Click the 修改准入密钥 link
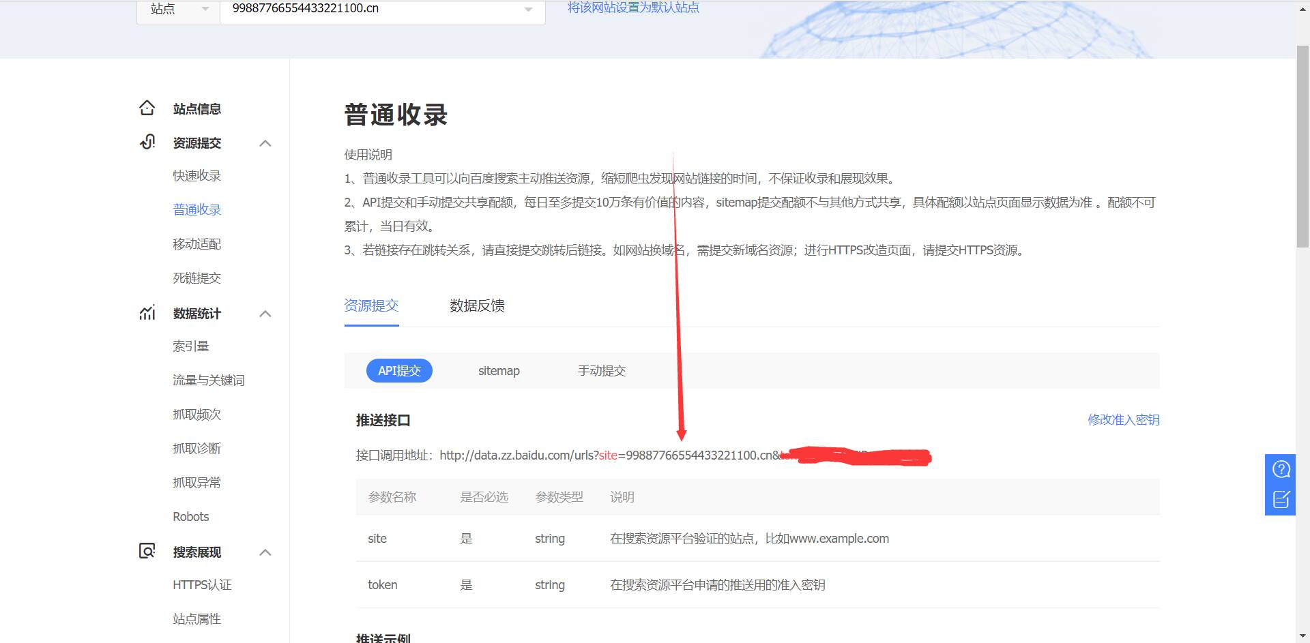The image size is (1310, 643). click(1124, 419)
